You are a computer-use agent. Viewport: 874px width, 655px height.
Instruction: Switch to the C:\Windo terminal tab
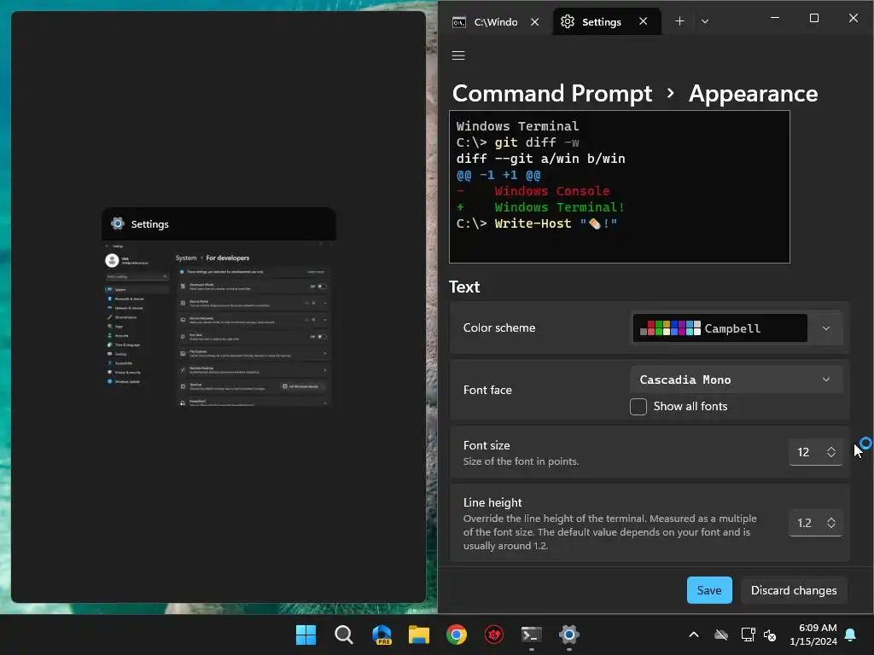coord(495,21)
